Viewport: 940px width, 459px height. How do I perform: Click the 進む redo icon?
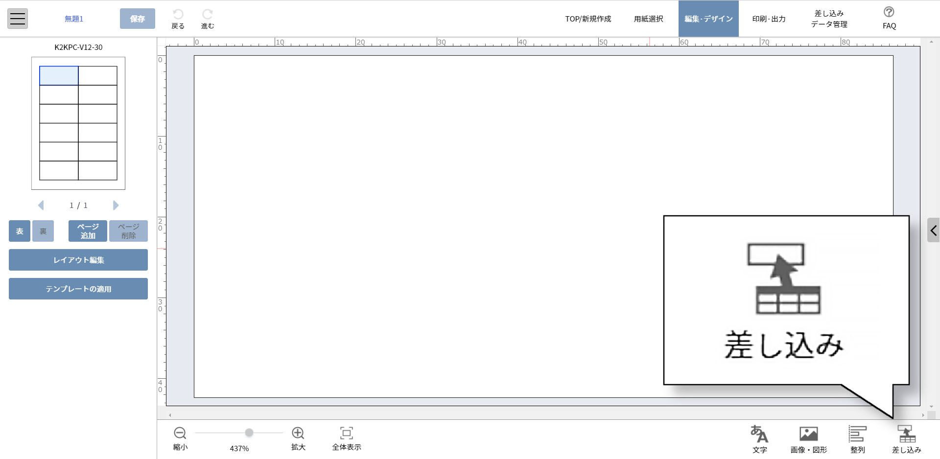[208, 15]
